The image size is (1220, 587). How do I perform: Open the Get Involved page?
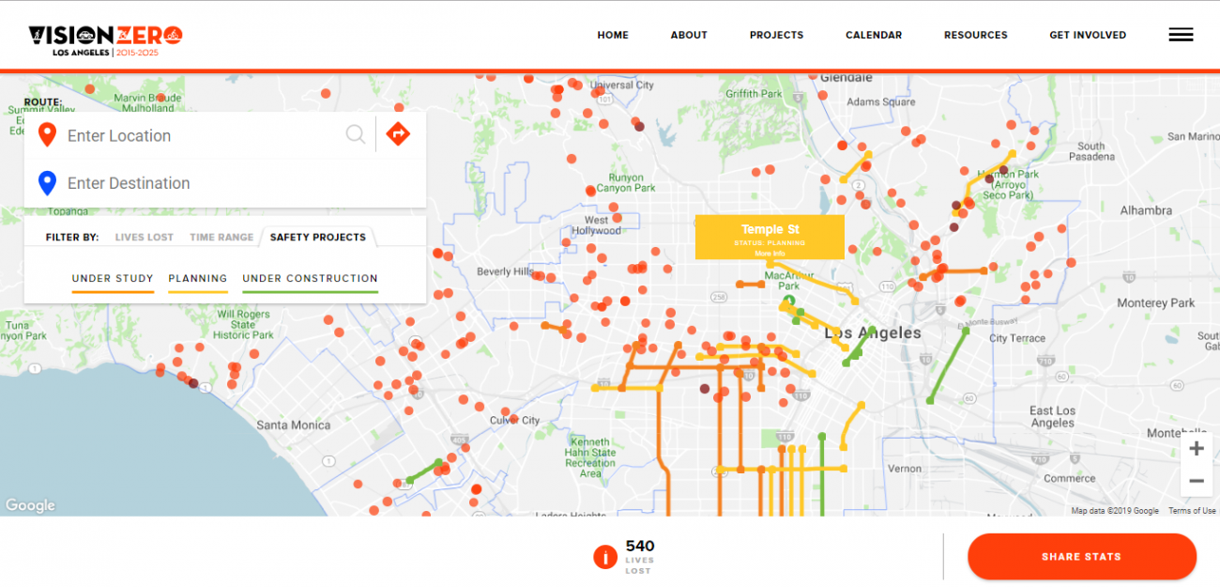pos(1088,35)
